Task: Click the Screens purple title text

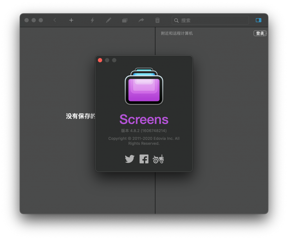Action: coord(144,119)
